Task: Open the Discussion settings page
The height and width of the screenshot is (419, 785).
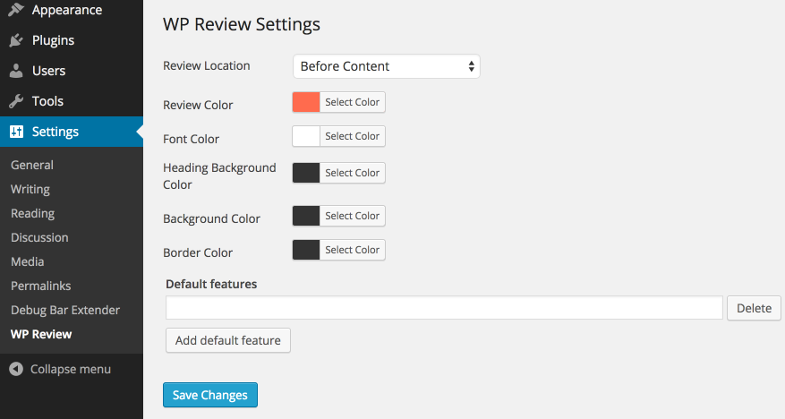Action: pos(39,237)
